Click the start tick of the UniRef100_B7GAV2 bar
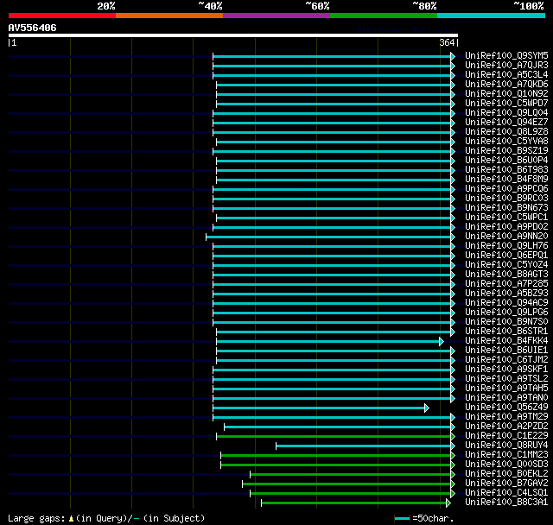This screenshot has width=553, height=525. tap(242, 484)
